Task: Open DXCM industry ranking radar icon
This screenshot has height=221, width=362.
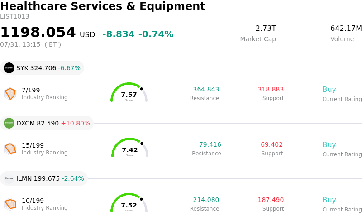Action: point(10,149)
